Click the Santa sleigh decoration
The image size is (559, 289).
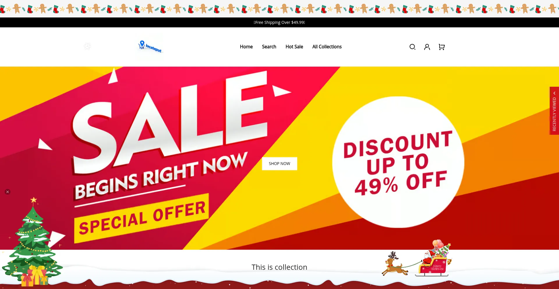click(433, 258)
